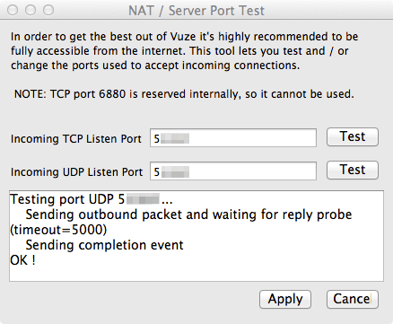Image resolution: width=393 pixels, height=324 pixels.
Task: Cancel the NAT port test dialog
Action: (x=353, y=299)
